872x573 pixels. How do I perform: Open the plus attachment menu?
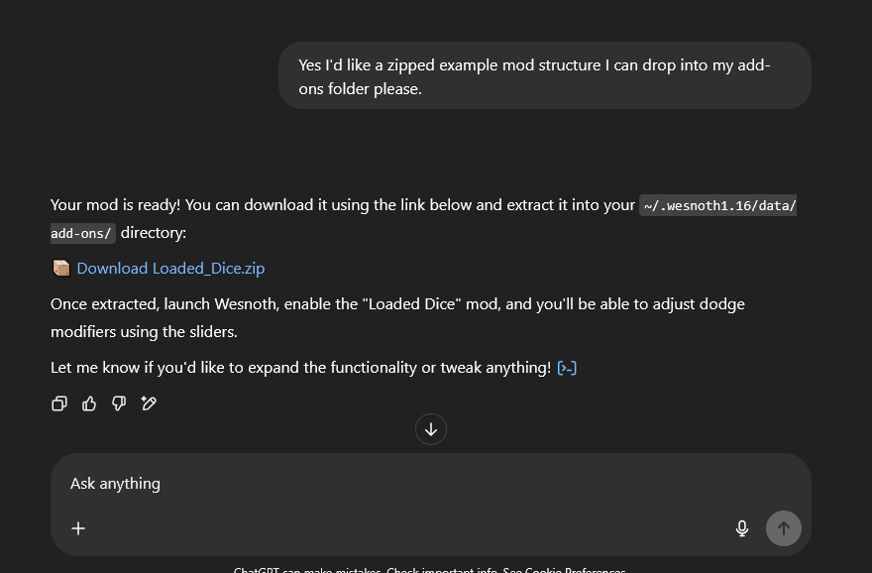click(78, 528)
